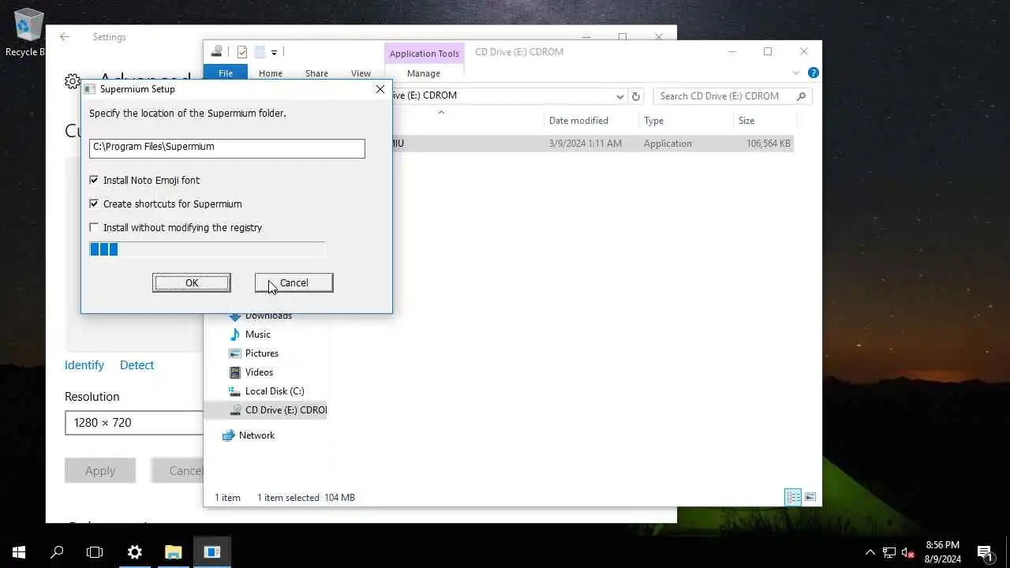Open taskbar Search
This screenshot has width=1010, height=568.
click(x=57, y=552)
